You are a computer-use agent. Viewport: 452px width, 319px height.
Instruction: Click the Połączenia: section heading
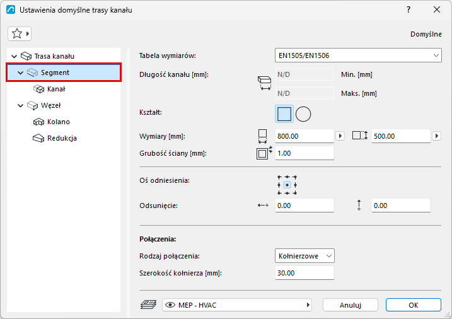tap(158, 239)
